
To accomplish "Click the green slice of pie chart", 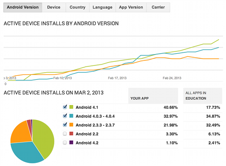I will pyautogui.click(x=44, y=138).
